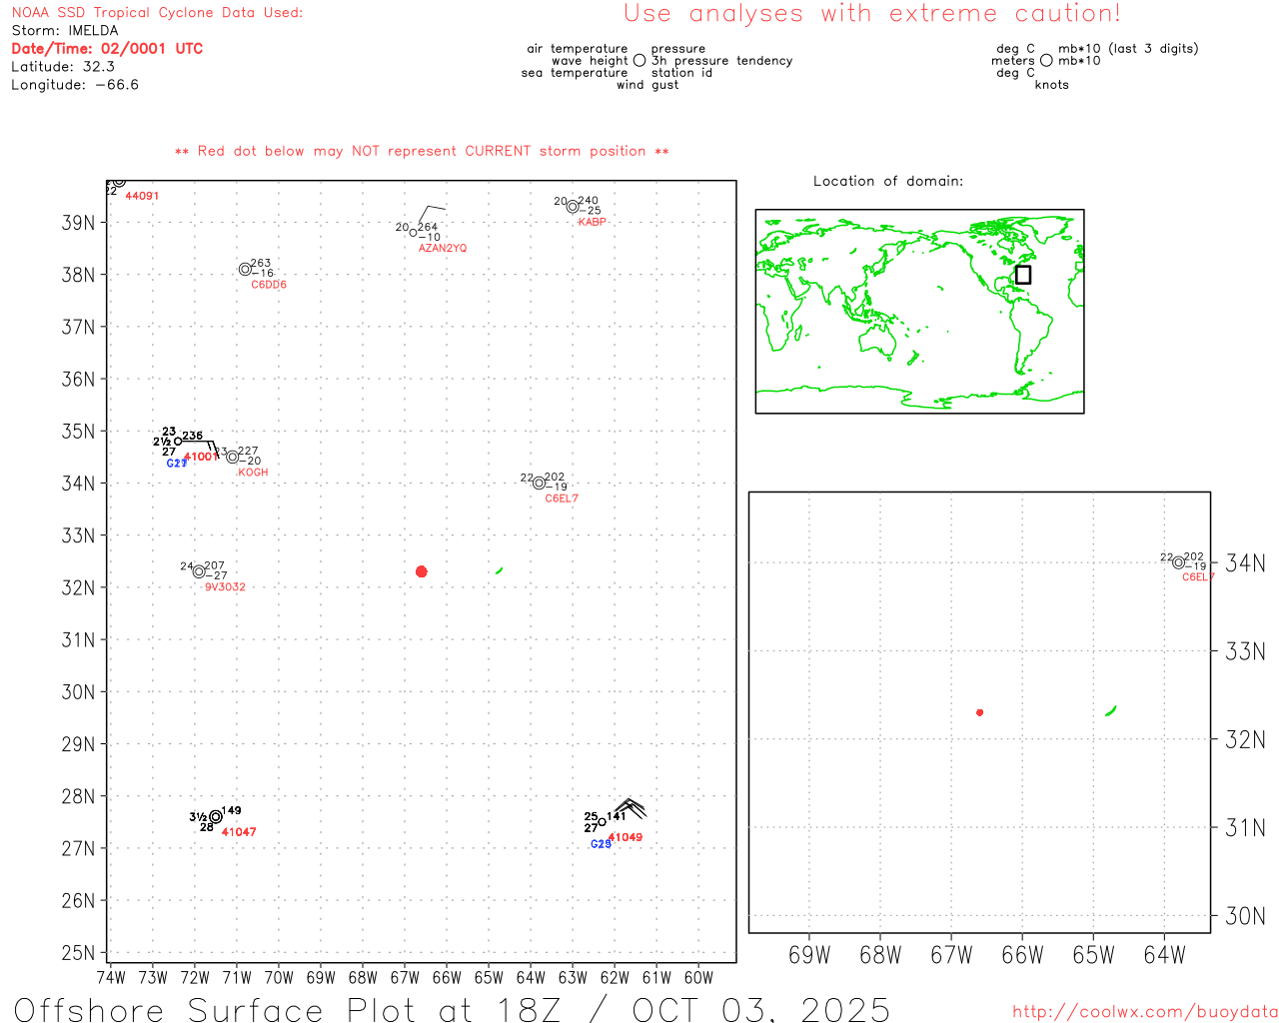Click the red storm position dot on main map
The image size is (1279, 1023).
tap(421, 571)
